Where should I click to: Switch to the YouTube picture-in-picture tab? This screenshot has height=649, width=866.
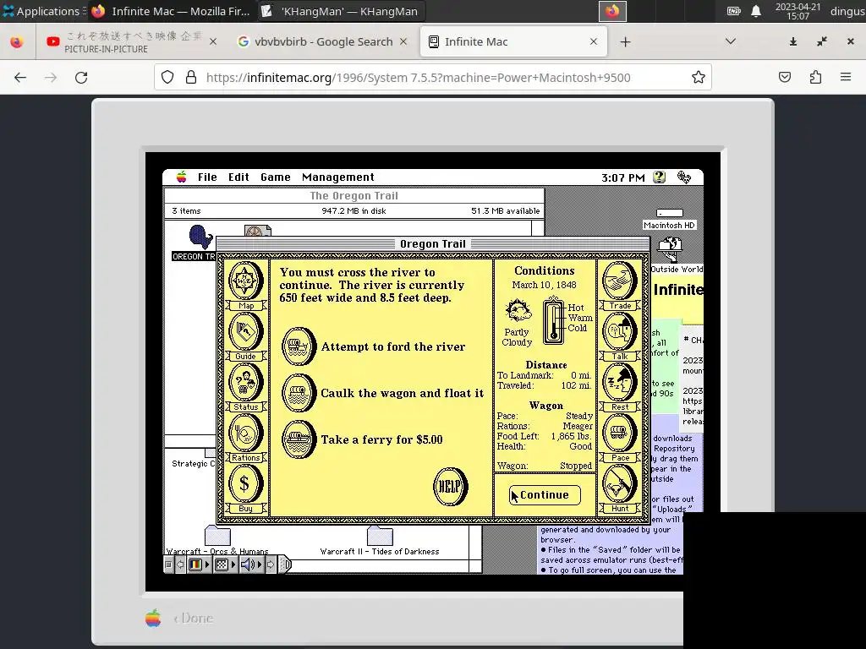coord(131,41)
